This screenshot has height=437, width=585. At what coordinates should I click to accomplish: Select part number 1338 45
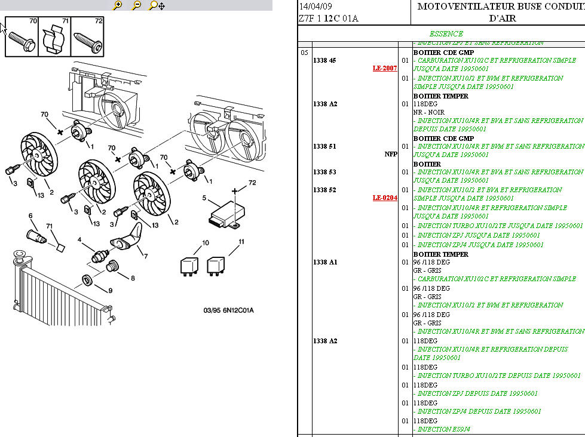point(324,60)
